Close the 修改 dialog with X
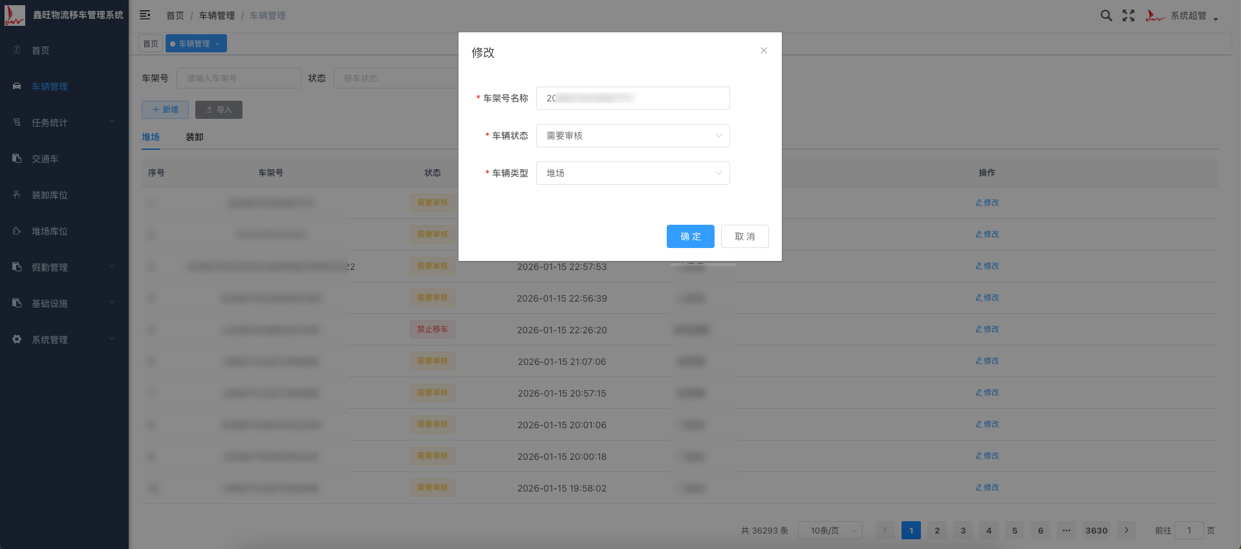 (x=764, y=50)
